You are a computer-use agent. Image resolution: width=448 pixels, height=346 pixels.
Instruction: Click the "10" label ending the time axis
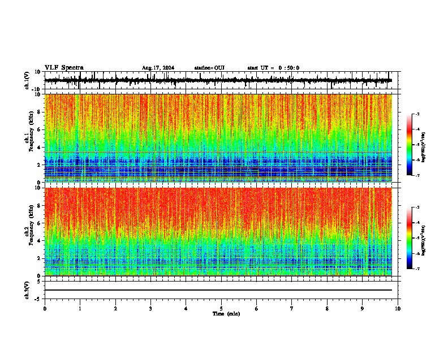[398, 309]
